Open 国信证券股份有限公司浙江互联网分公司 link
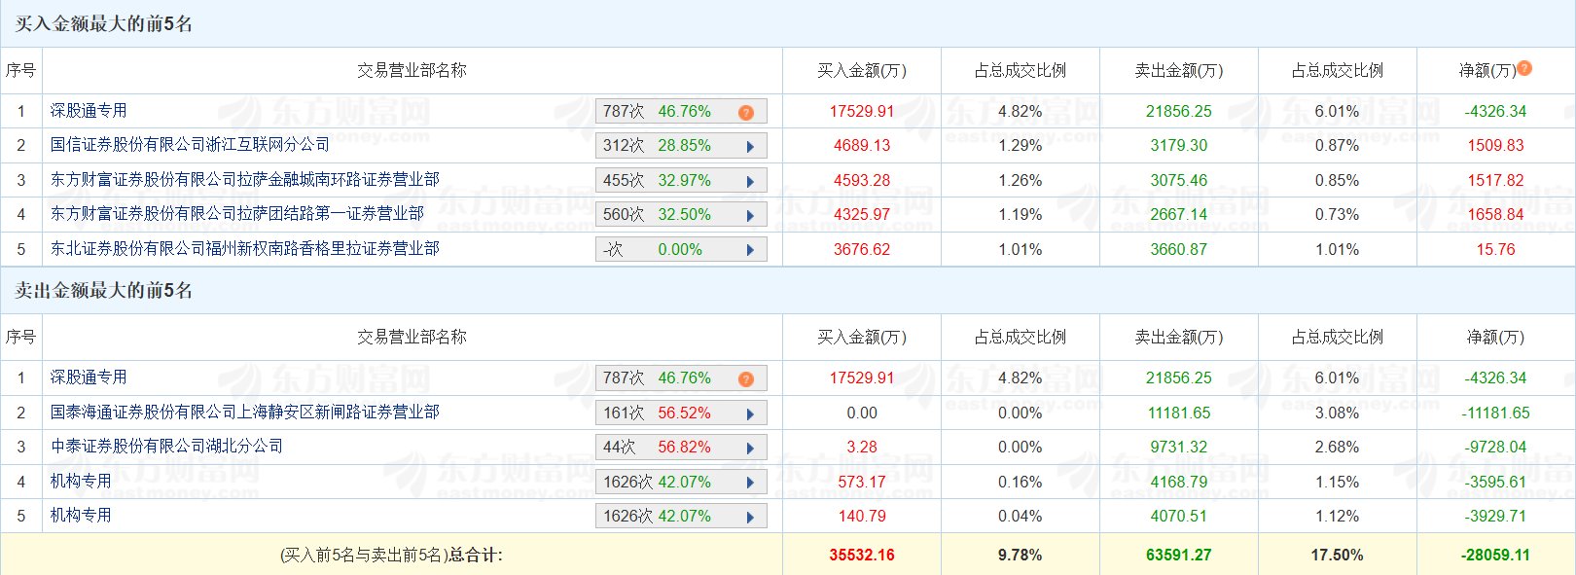The image size is (1576, 575). [x=190, y=145]
